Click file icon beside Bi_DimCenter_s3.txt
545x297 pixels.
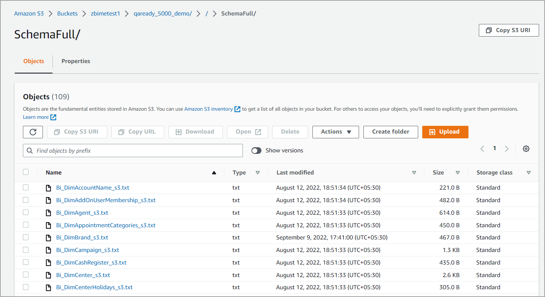[x=48, y=275]
